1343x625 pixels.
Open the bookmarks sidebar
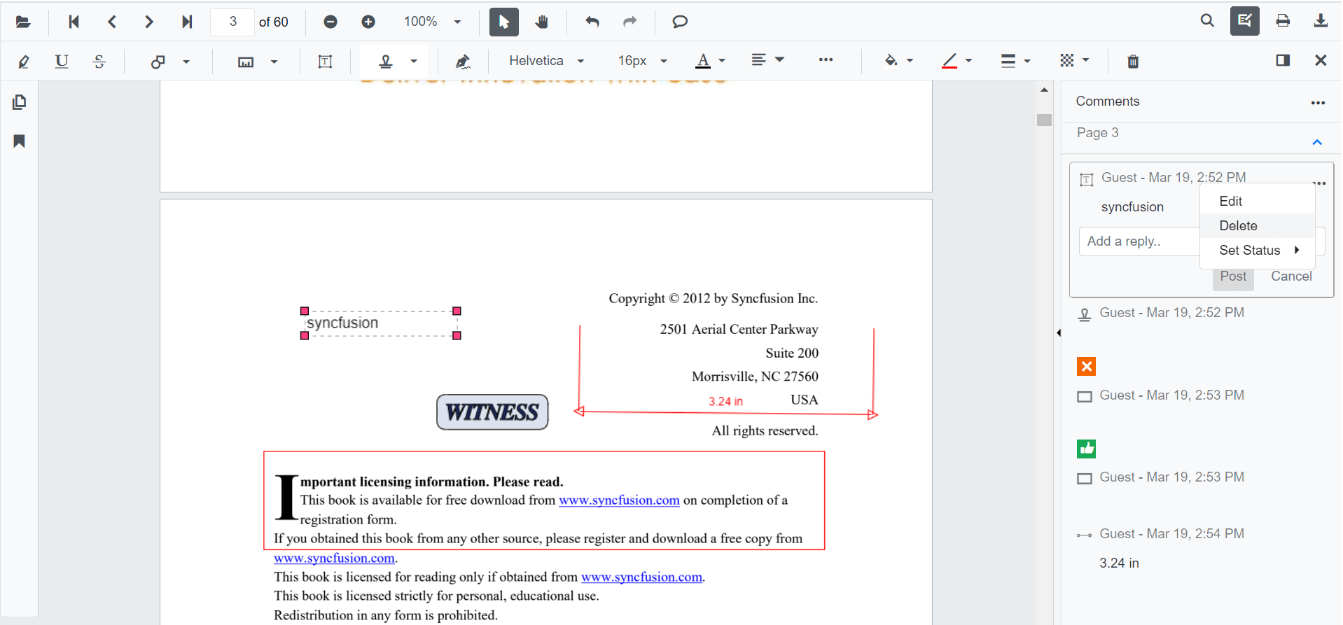(20, 141)
